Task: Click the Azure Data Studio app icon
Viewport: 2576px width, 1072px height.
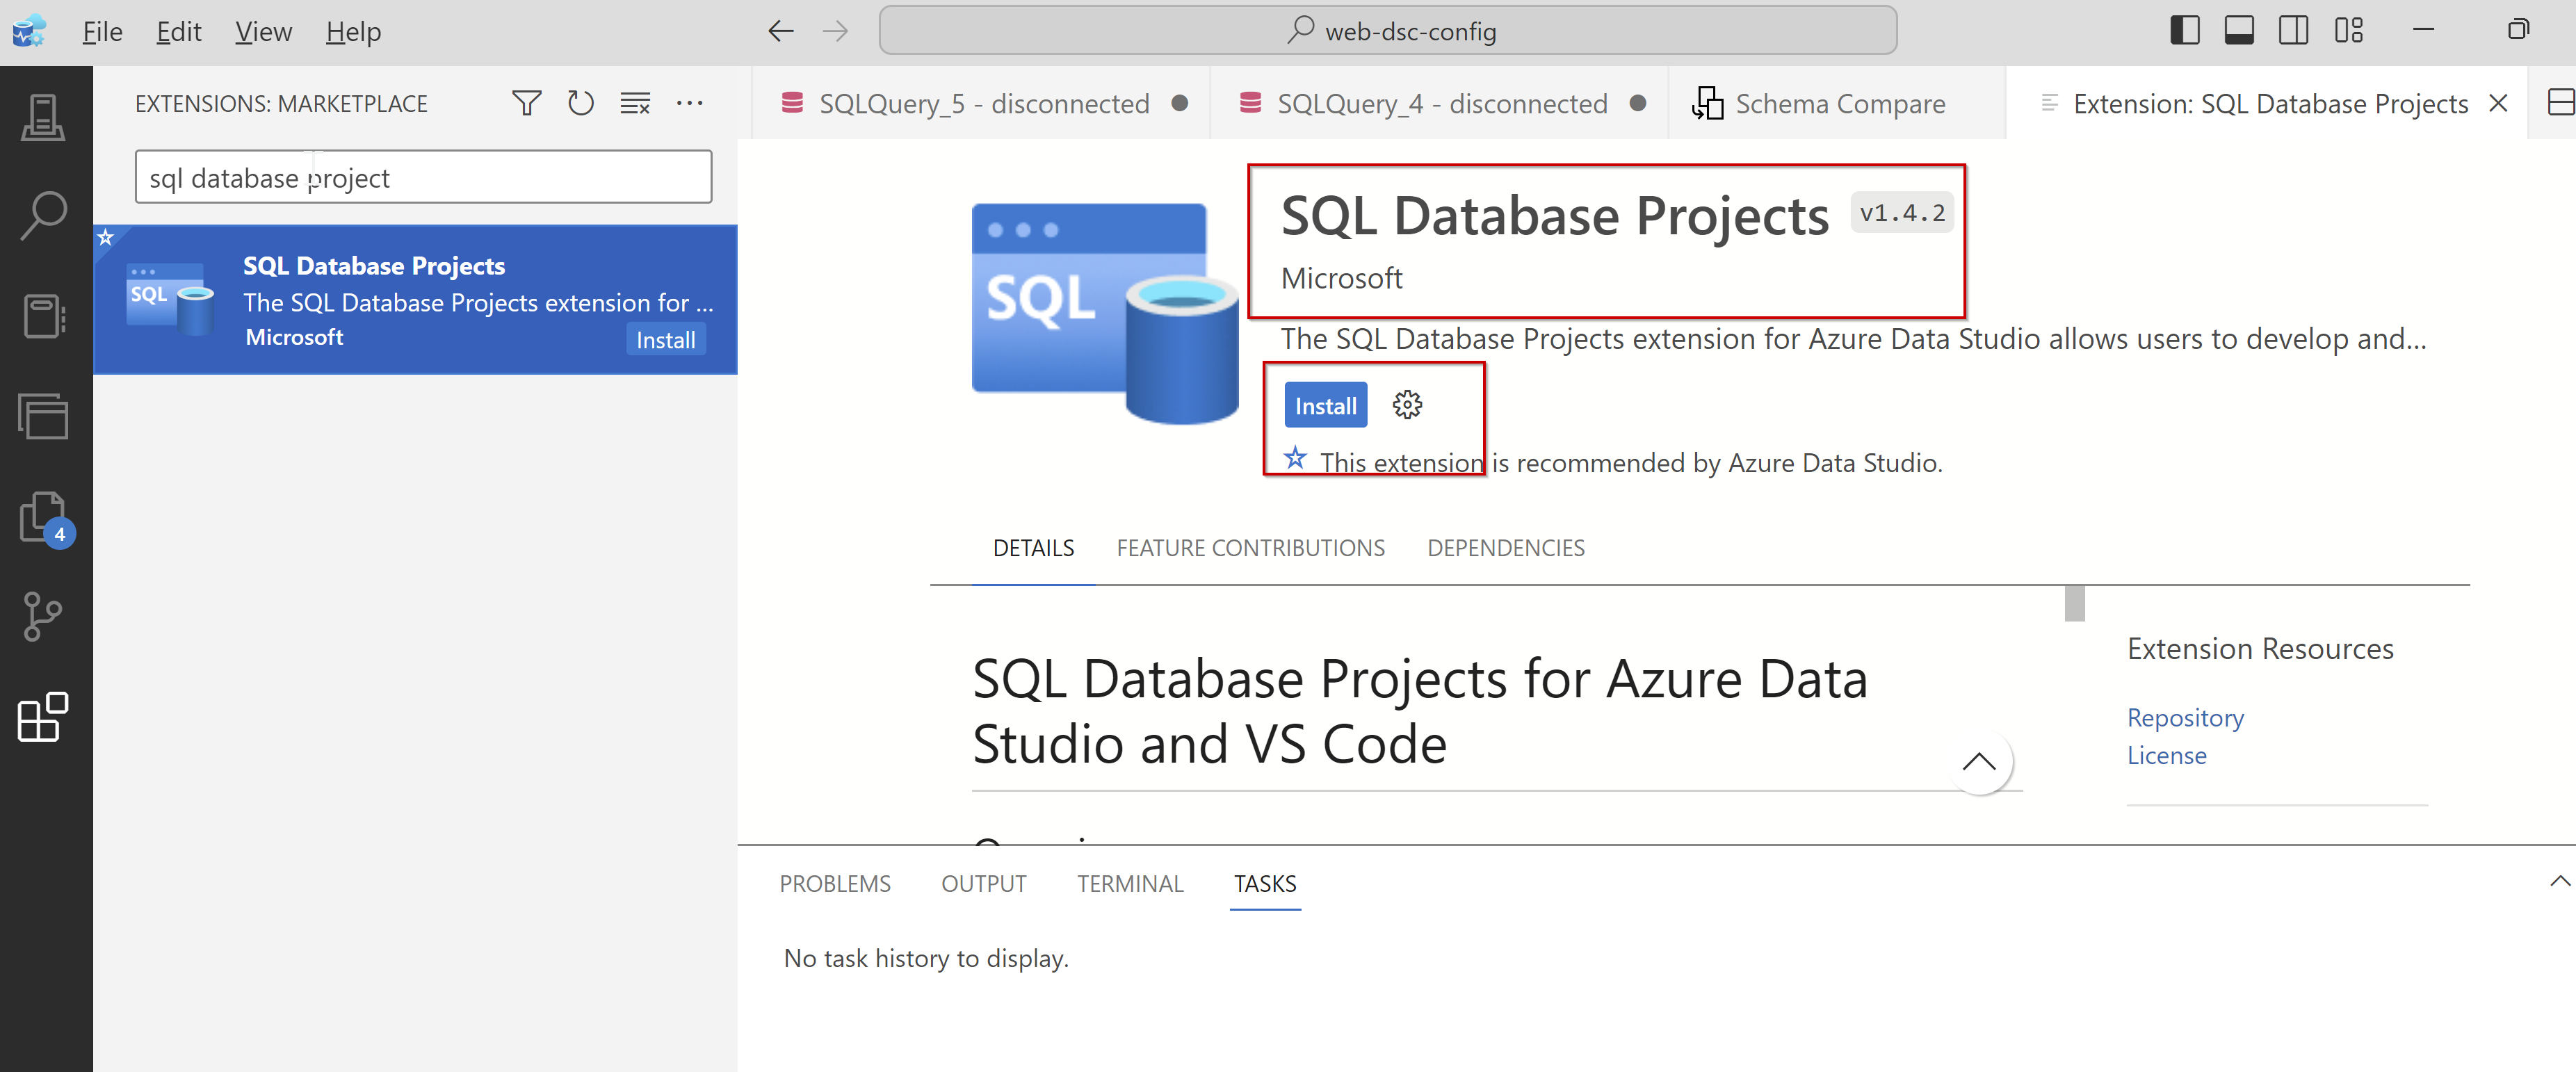Action: pos(30,31)
